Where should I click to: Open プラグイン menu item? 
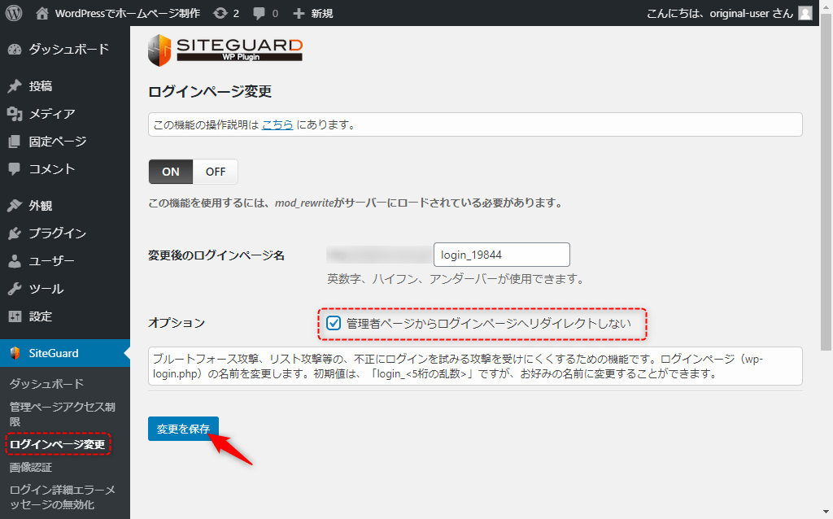tap(65, 233)
